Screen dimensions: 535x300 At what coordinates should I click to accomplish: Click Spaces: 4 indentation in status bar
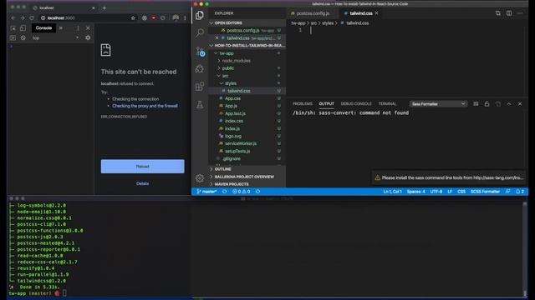pyautogui.click(x=415, y=192)
